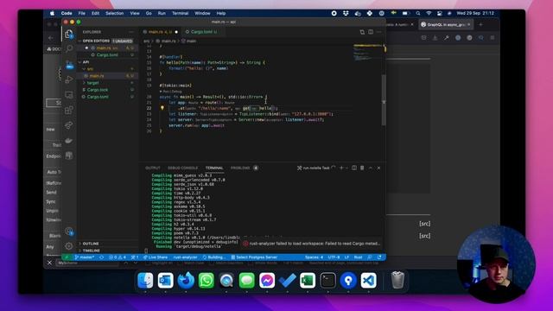Click rust-analyzer status bar item
Screen dimensions: 553x311
(x=186, y=257)
